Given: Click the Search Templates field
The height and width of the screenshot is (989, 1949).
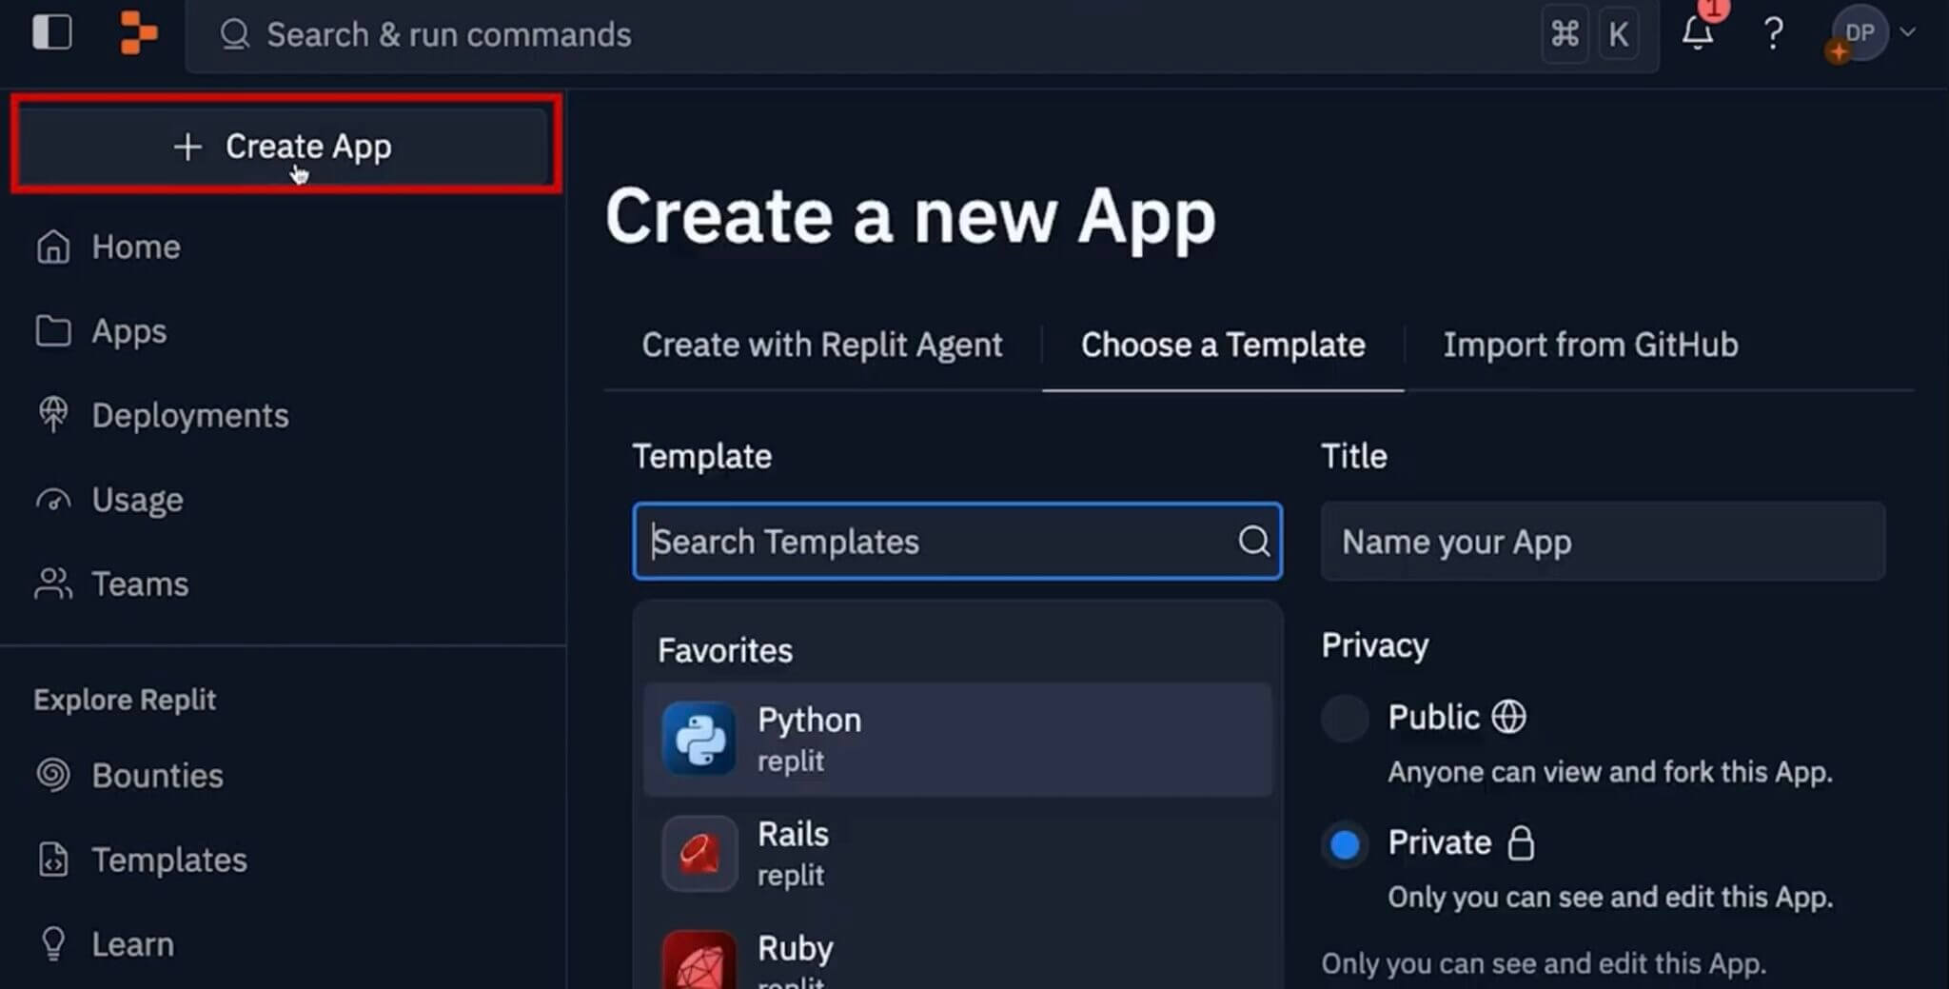Looking at the screenshot, I should point(957,542).
